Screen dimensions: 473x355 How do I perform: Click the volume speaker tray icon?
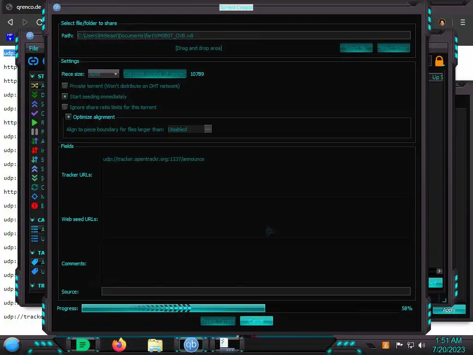tap(422, 345)
